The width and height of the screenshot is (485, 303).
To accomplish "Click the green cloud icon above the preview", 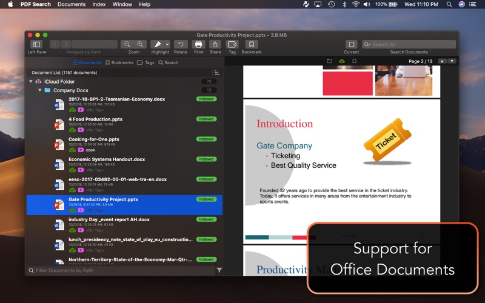I will (x=342, y=61).
